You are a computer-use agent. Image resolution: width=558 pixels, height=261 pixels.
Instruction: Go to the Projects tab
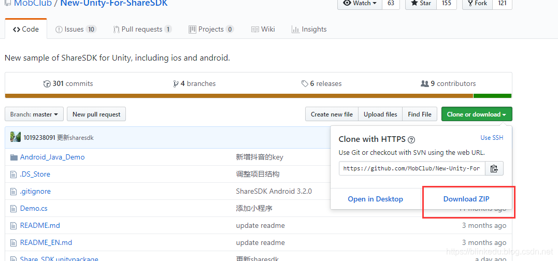click(x=211, y=29)
